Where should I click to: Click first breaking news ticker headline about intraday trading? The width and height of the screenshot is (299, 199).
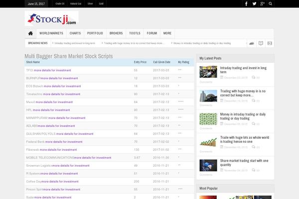75,43
